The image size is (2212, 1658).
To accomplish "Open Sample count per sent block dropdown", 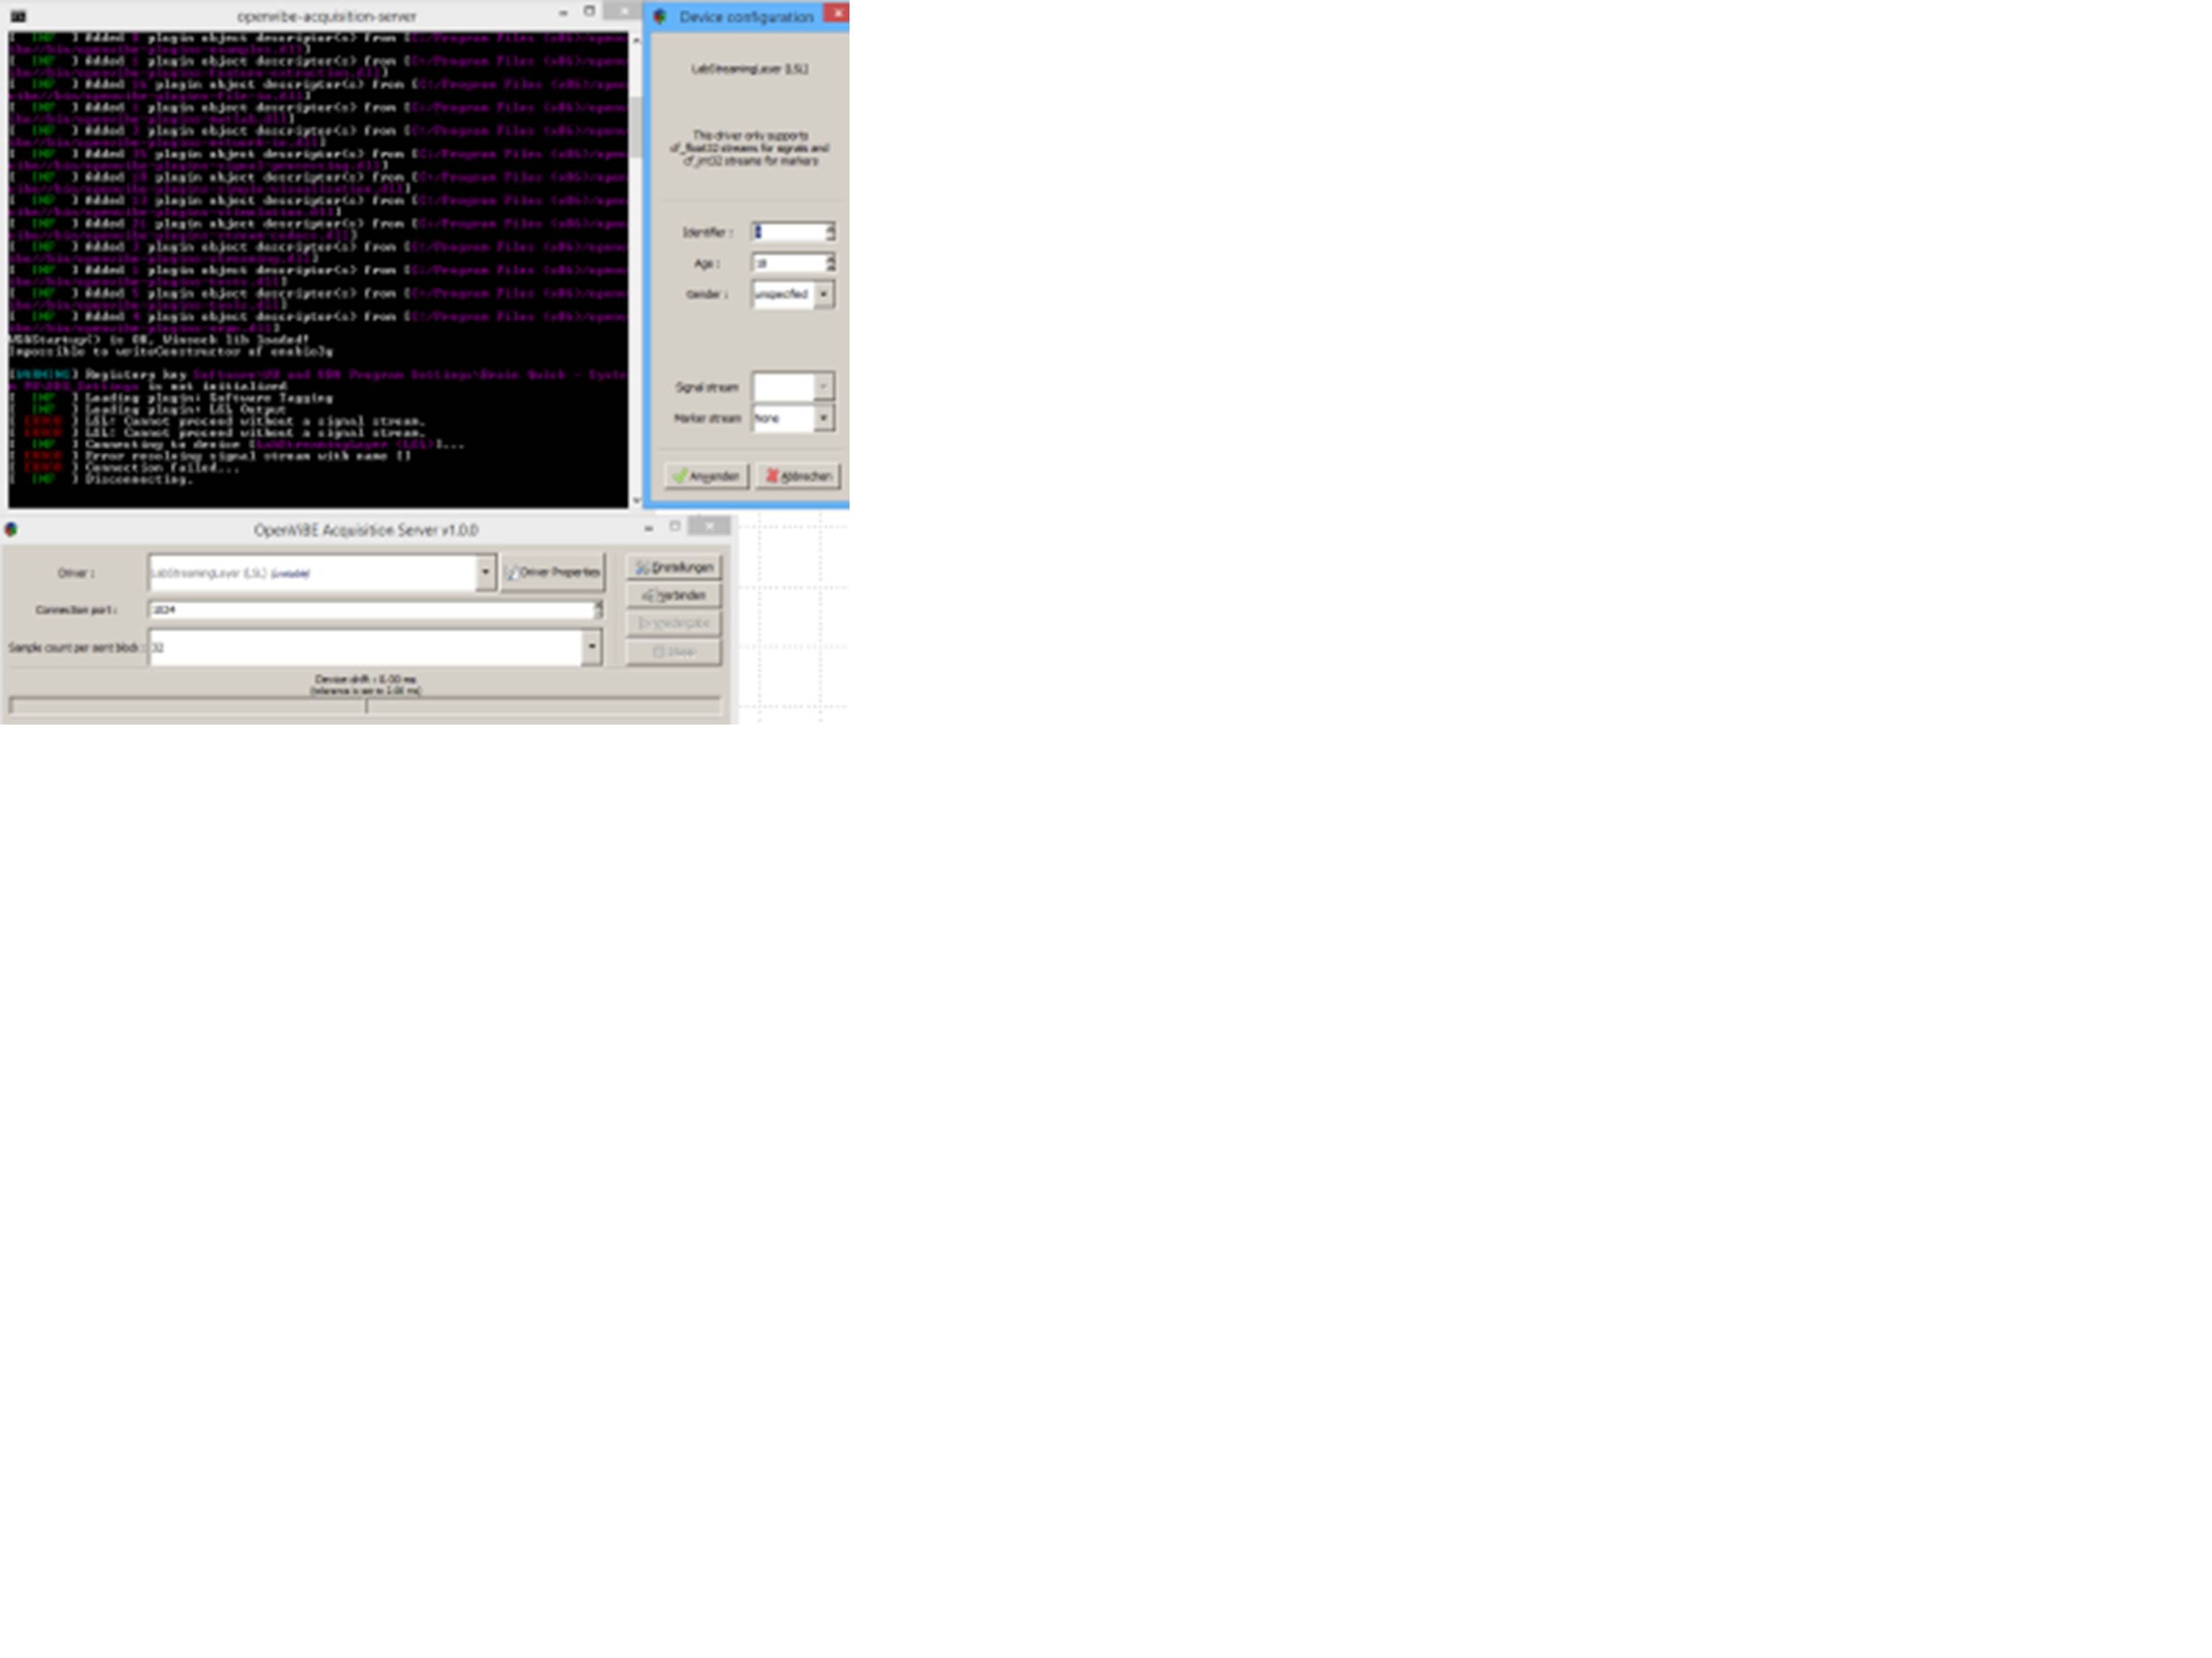I will coord(591,647).
